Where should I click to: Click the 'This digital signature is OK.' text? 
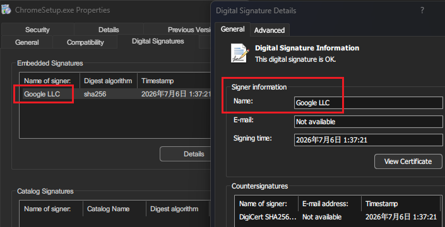295,59
